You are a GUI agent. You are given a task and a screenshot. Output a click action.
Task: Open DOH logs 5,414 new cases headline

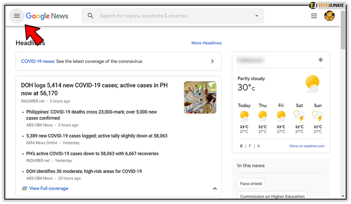(x=94, y=89)
